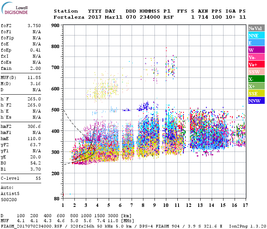Click the foF2 value 3.750
Image resolution: width=267 pixels, height=229 pixels.
click(x=34, y=26)
